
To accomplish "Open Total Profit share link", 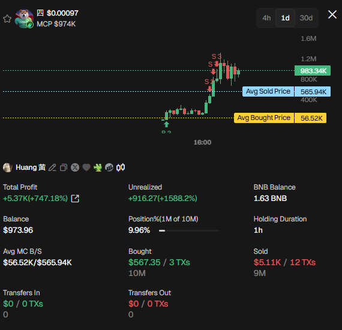I will point(75,199).
